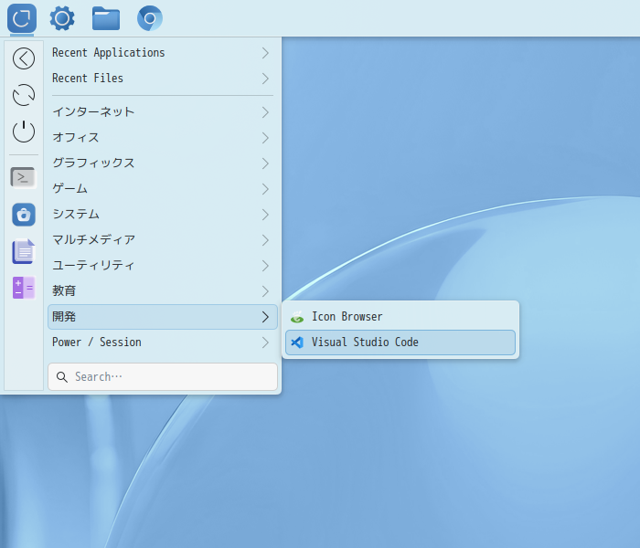The width and height of the screenshot is (640, 548).
Task: Click the Icon Browser app icon
Action: (297, 317)
